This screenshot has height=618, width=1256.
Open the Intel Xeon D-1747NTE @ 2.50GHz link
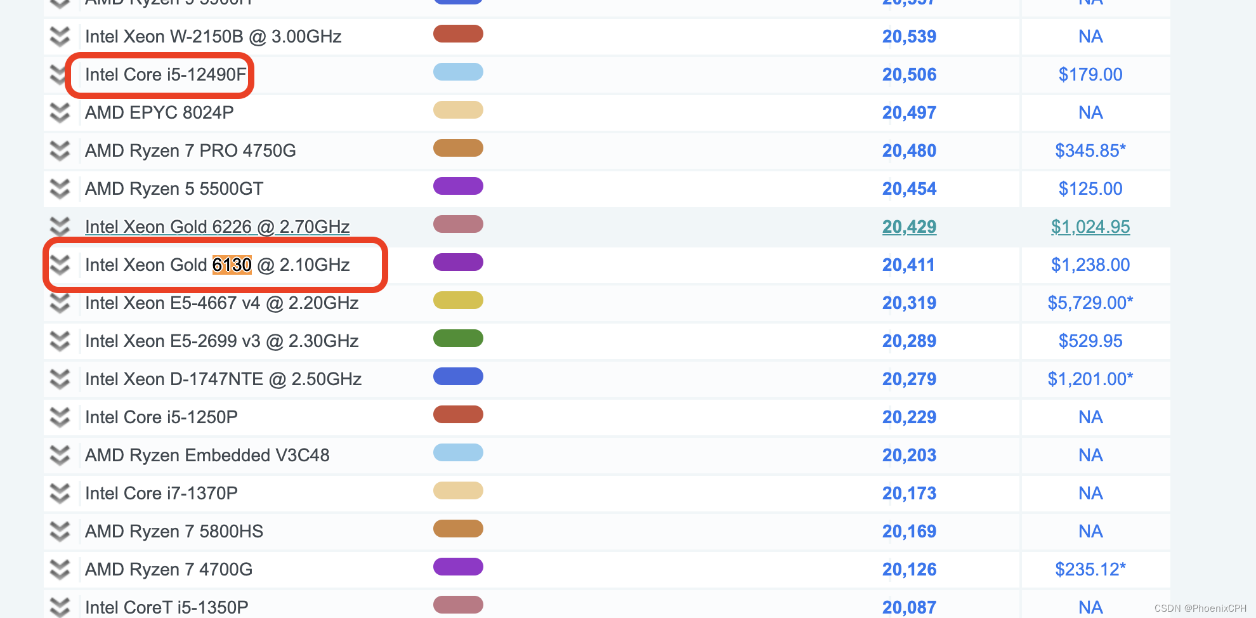coord(223,379)
